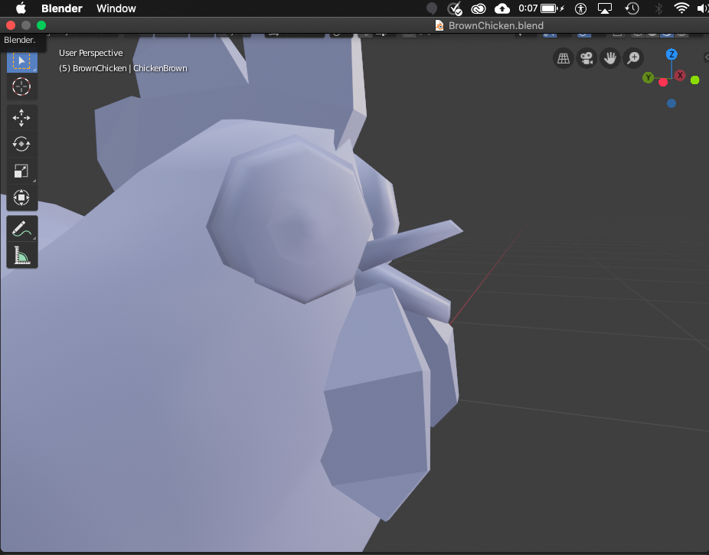Click the X axis on the navigation gizmo
Screen dimensions: 709x555
point(680,75)
